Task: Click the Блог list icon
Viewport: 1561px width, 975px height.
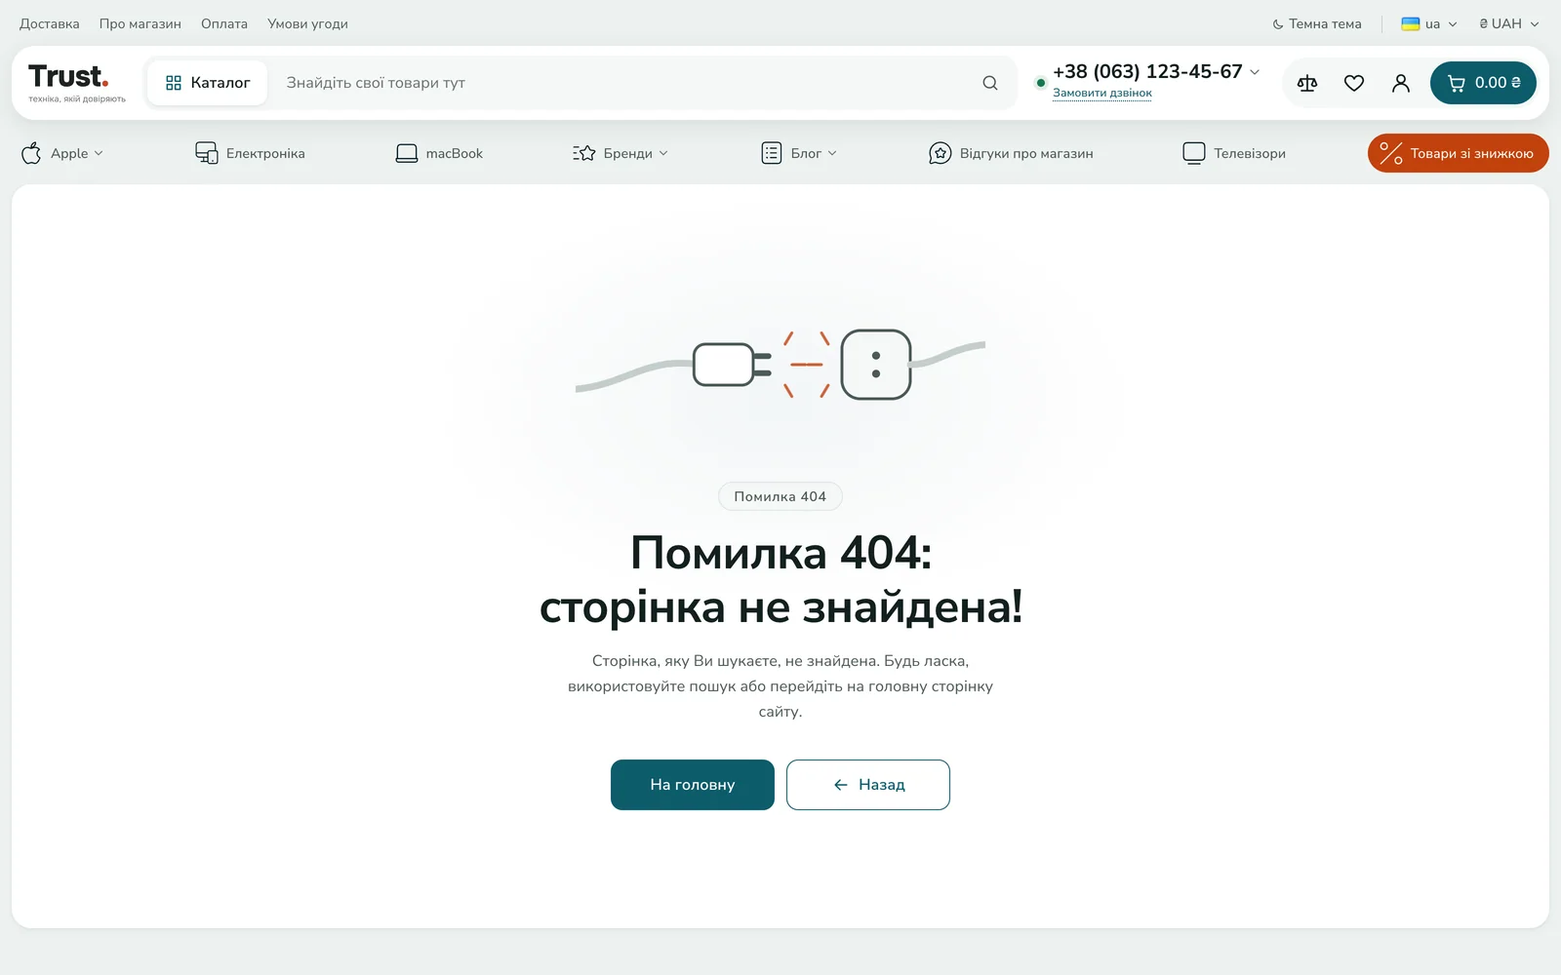Action: pos(772,153)
